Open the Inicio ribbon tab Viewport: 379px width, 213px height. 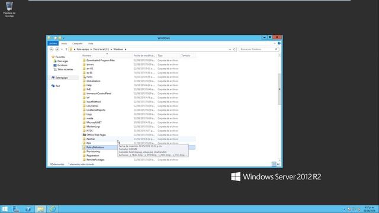click(x=64, y=43)
